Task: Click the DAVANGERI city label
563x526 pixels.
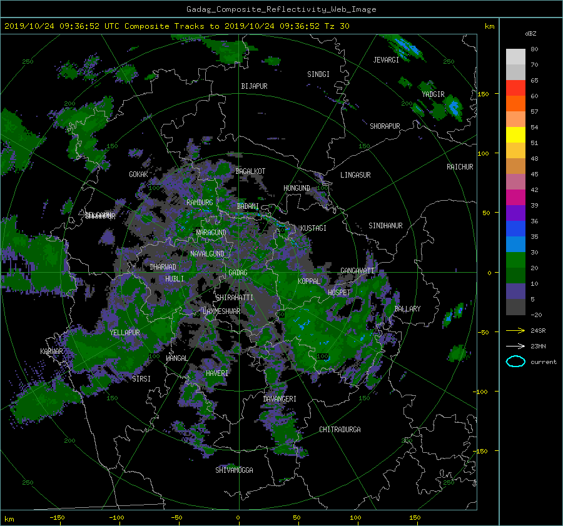Action: pyautogui.click(x=280, y=399)
